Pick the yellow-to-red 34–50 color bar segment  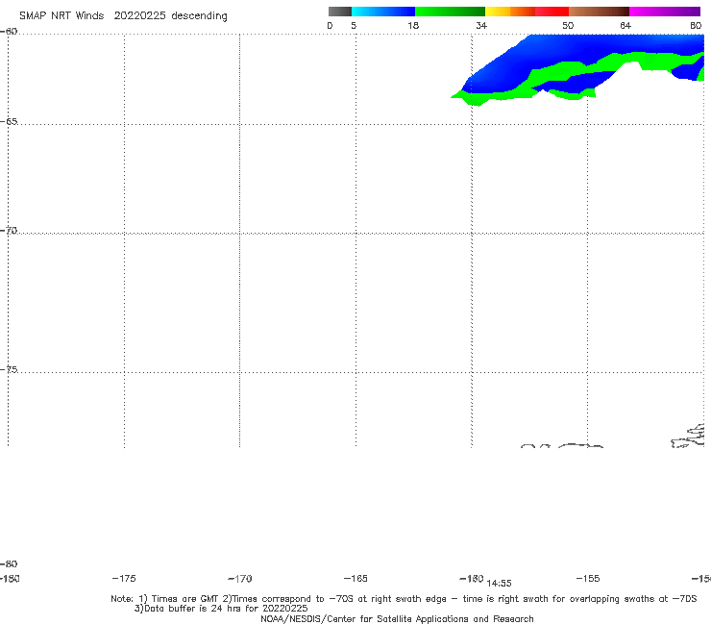point(527,12)
